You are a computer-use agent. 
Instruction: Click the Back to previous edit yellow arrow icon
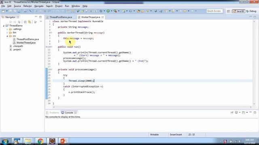click(185, 11)
